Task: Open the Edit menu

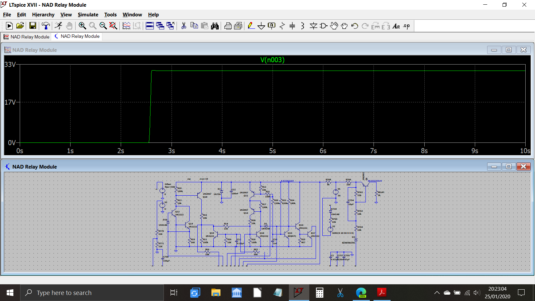Action: 21,15
